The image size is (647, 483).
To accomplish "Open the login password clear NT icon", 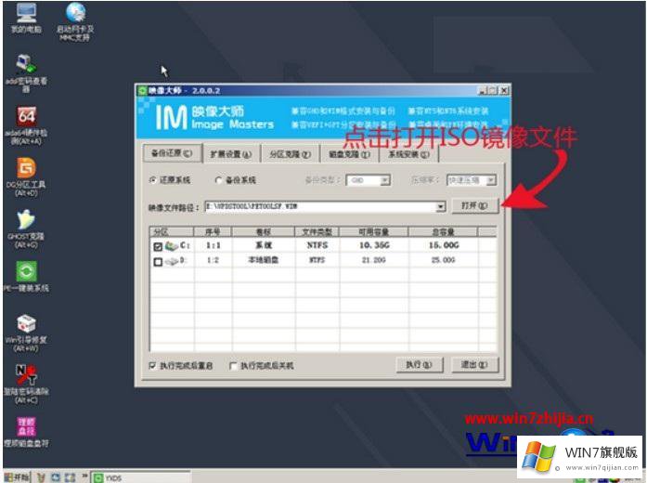I will [x=26, y=384].
